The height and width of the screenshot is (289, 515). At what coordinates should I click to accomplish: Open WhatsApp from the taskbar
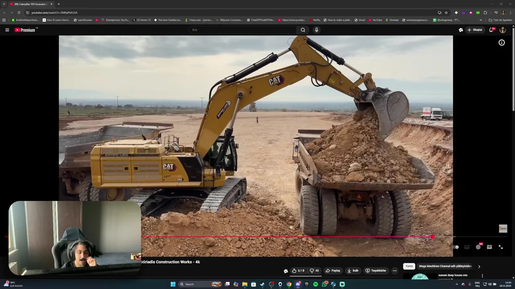[x=324, y=284]
